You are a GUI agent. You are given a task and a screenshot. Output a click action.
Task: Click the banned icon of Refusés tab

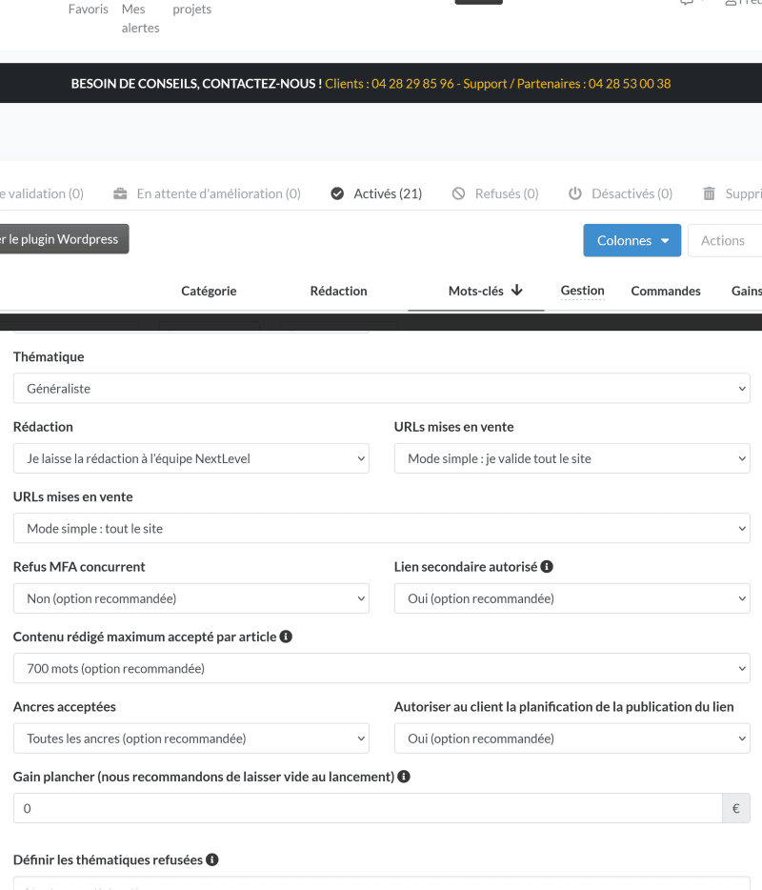(458, 193)
